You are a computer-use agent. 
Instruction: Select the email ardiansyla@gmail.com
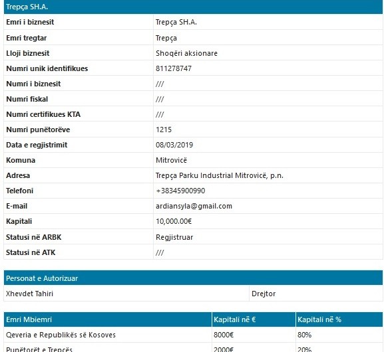194,206
